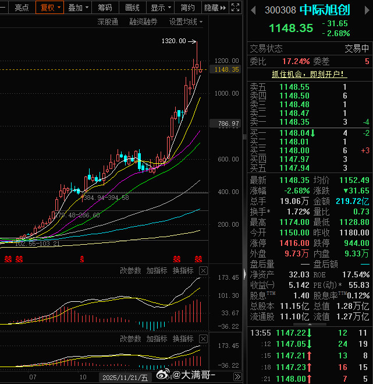This screenshot has width=373, height=384.
Task: Click the 金额 value 219.72亿
Action: coord(352,201)
